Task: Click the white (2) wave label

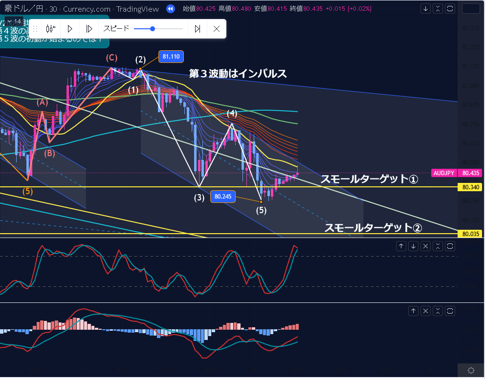Action: click(140, 60)
